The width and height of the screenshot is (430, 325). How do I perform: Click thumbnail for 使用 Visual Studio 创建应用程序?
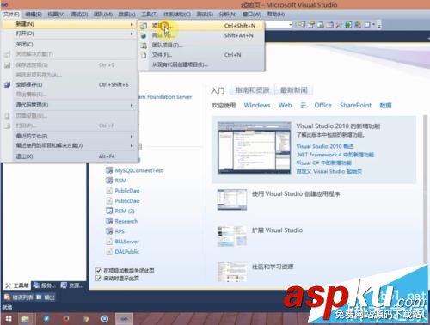(232, 199)
